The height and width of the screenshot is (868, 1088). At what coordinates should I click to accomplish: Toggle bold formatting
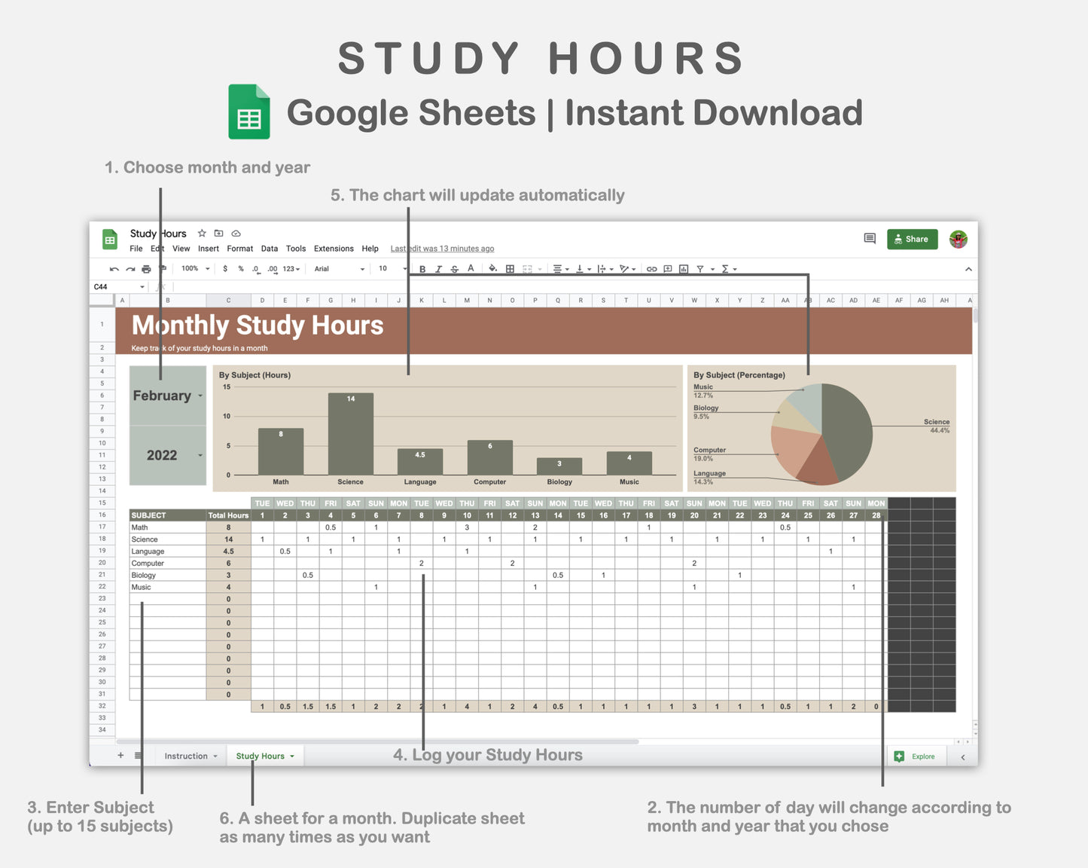(422, 269)
